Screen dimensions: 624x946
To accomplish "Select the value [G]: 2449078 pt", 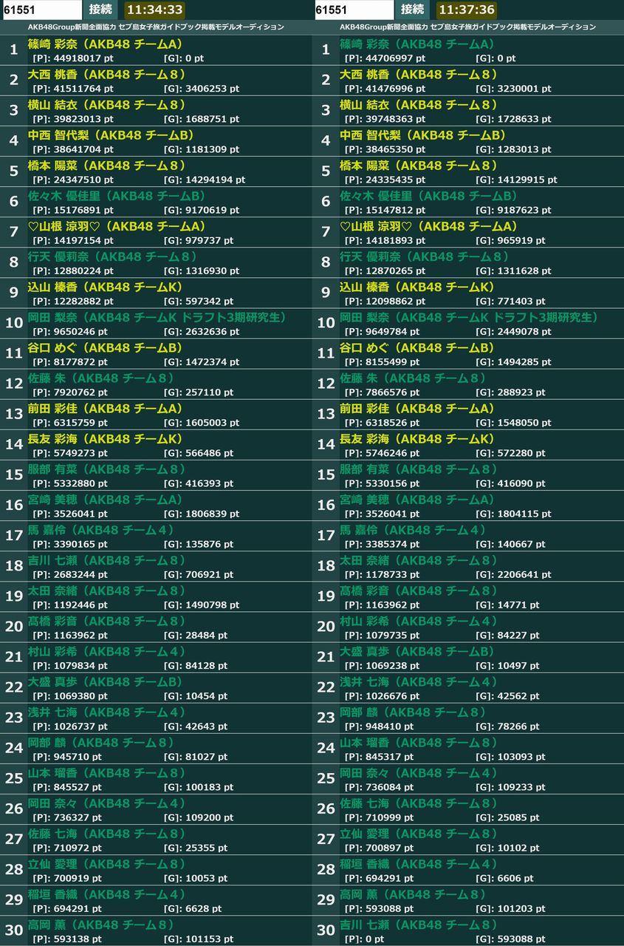I will pyautogui.click(x=513, y=330).
